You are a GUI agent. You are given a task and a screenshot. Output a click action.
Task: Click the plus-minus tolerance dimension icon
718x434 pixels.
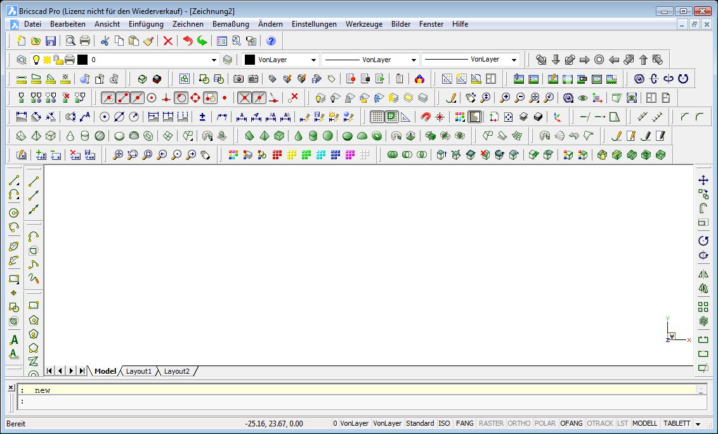click(202, 117)
